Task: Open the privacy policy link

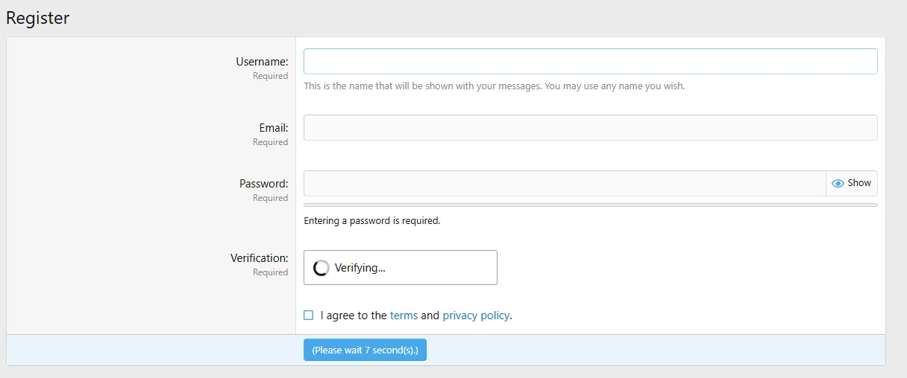Action: (476, 315)
